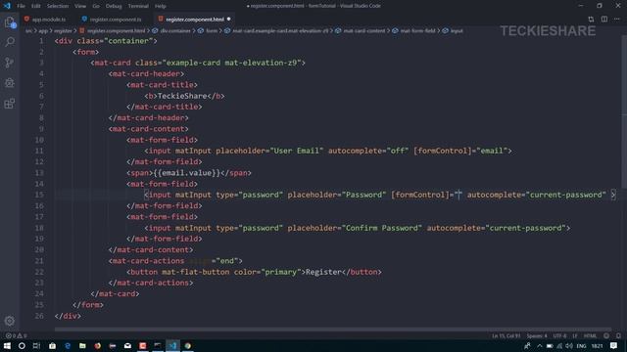Image resolution: width=627 pixels, height=352 pixels.
Task: Open the Help menu
Action: point(161,6)
